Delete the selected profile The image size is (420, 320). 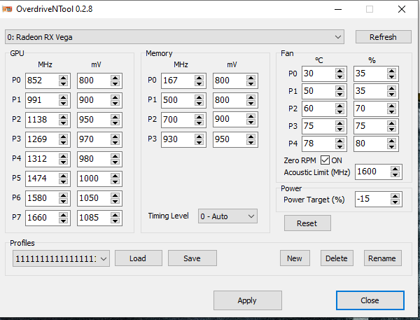pyautogui.click(x=337, y=258)
